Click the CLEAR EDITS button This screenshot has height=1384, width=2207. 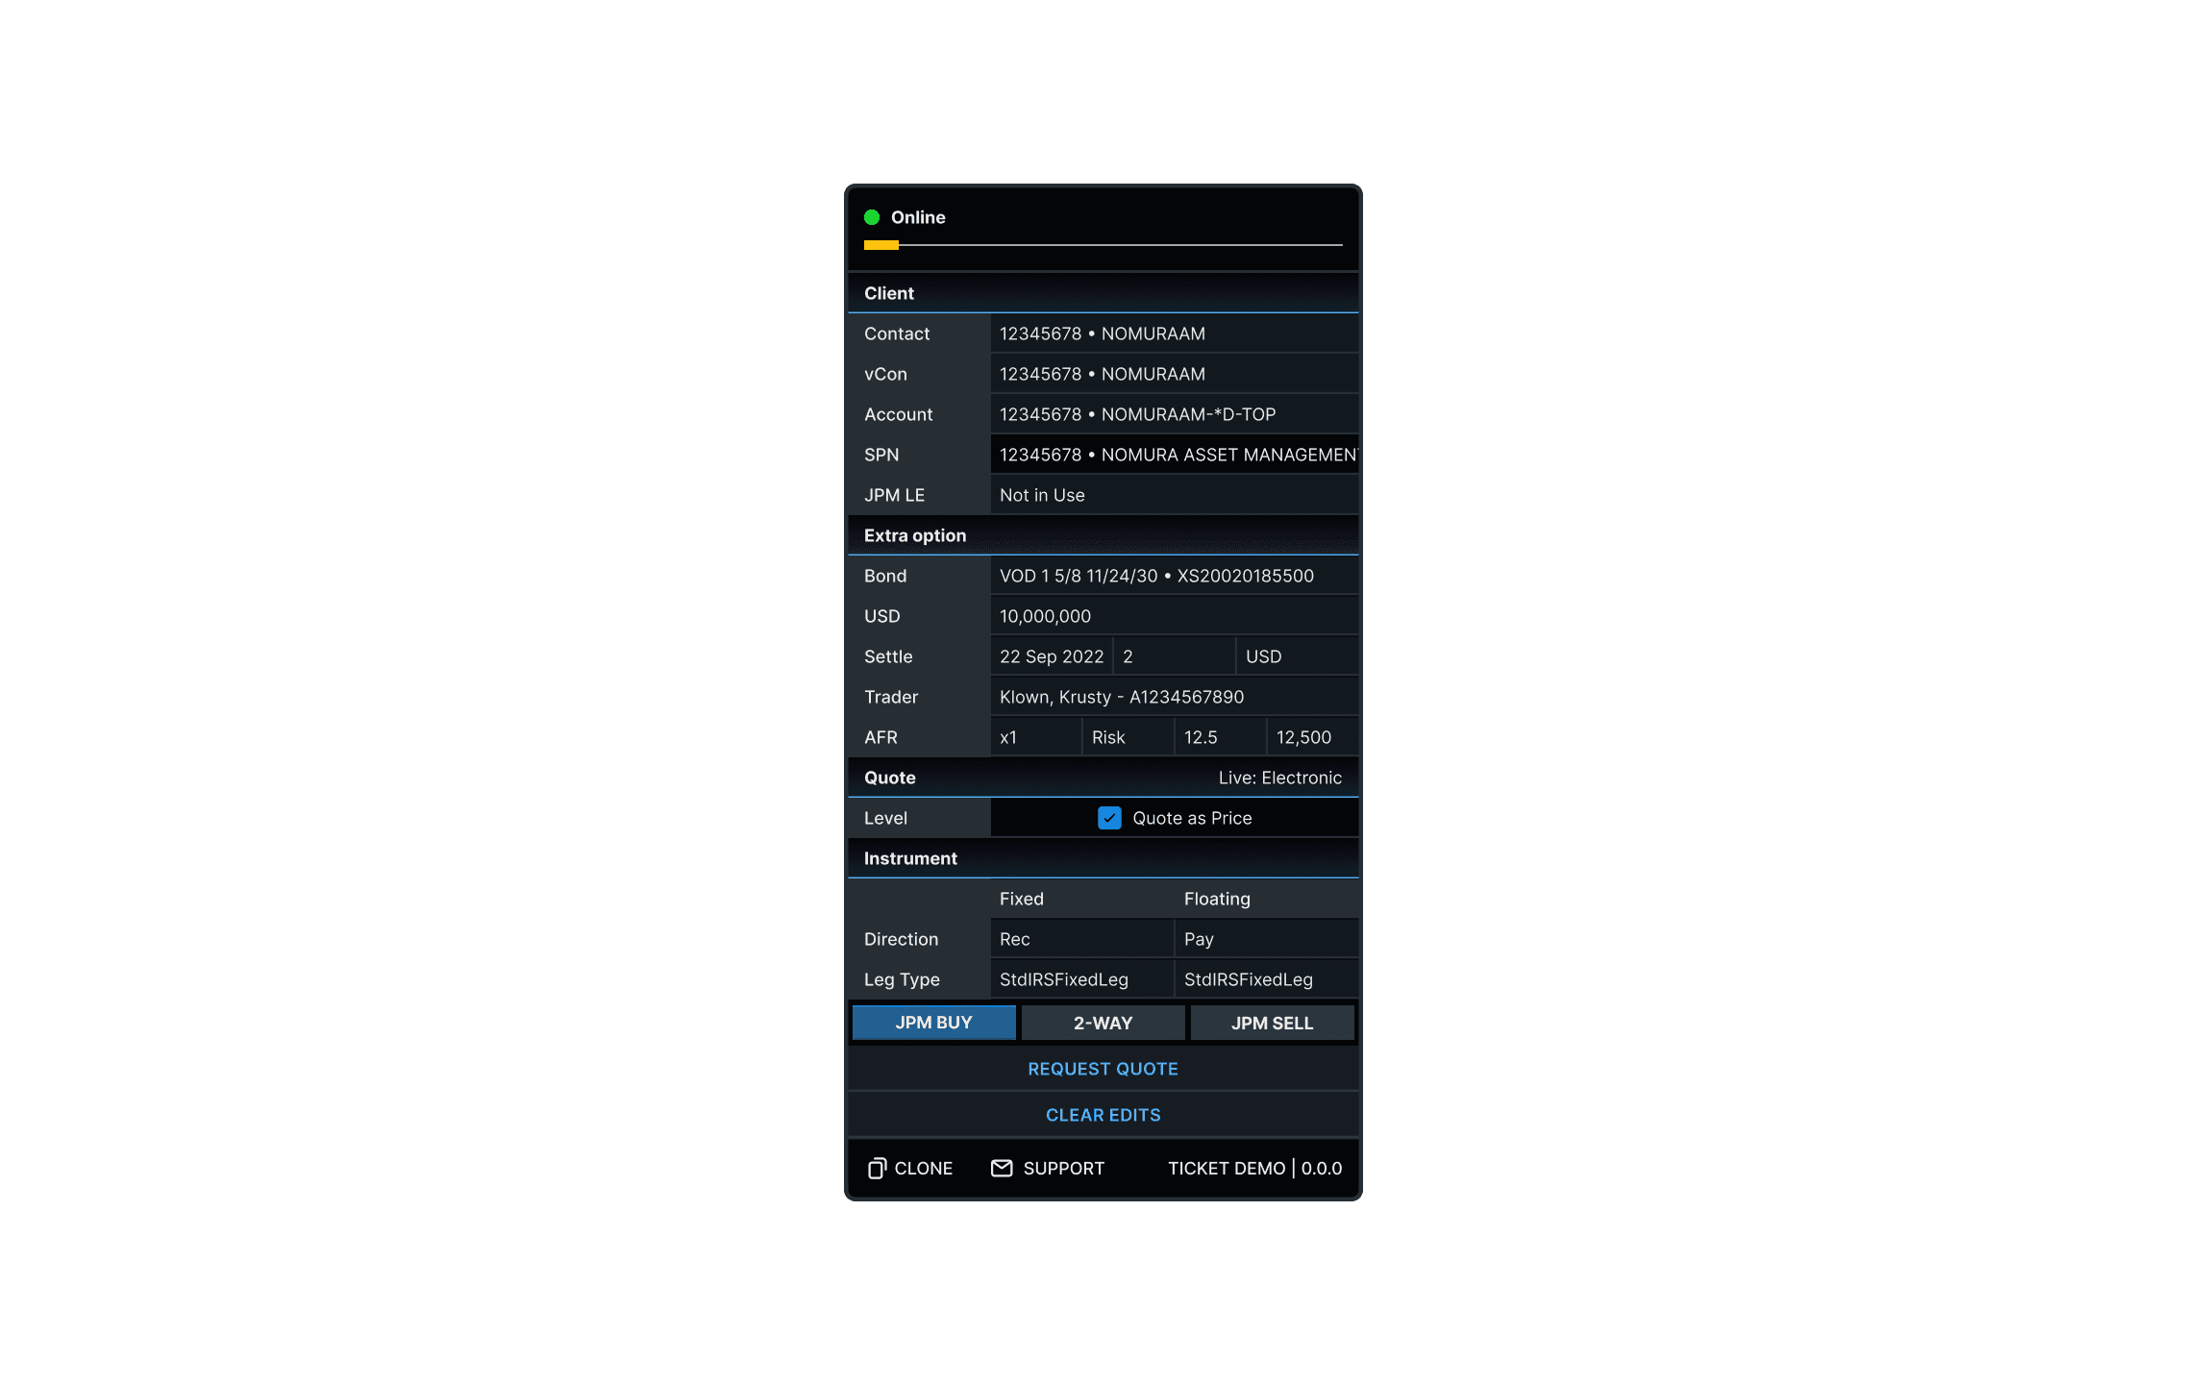[x=1103, y=1115]
